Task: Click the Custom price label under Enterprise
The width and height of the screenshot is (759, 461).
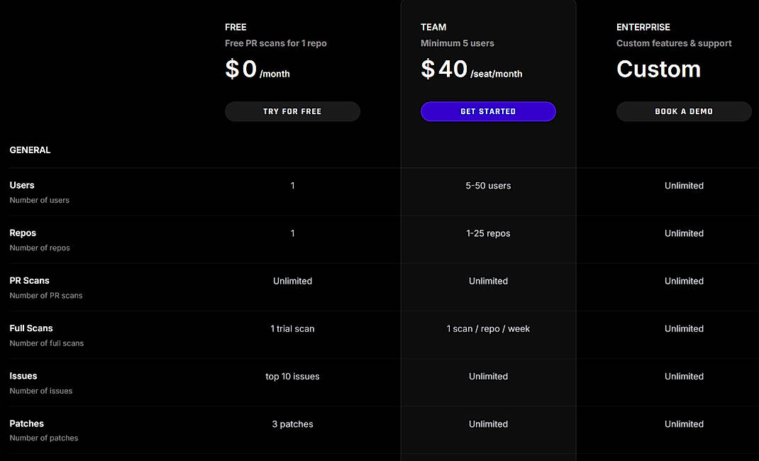Action: point(658,69)
